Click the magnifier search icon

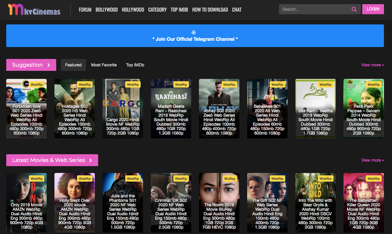point(354,9)
